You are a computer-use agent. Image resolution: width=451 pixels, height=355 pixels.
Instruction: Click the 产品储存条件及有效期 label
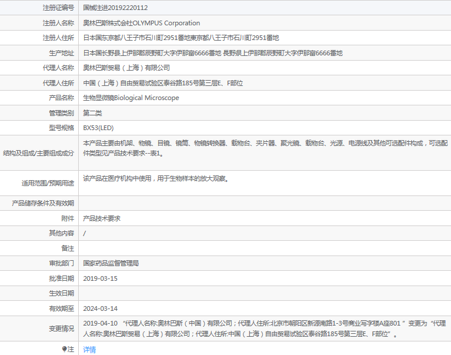point(43,203)
